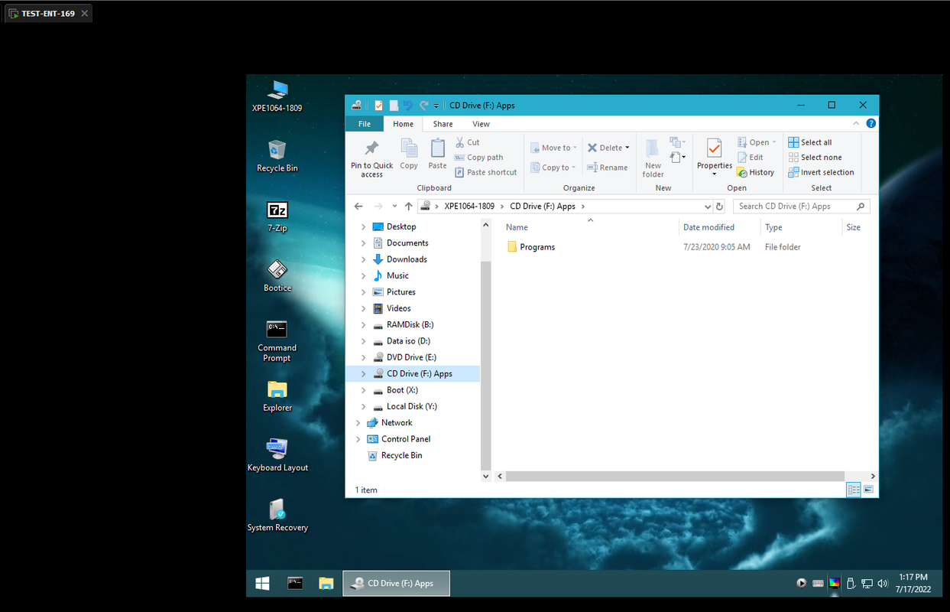The image size is (950, 612).
Task: Expand the Control Panel tree node
Action: (x=358, y=439)
